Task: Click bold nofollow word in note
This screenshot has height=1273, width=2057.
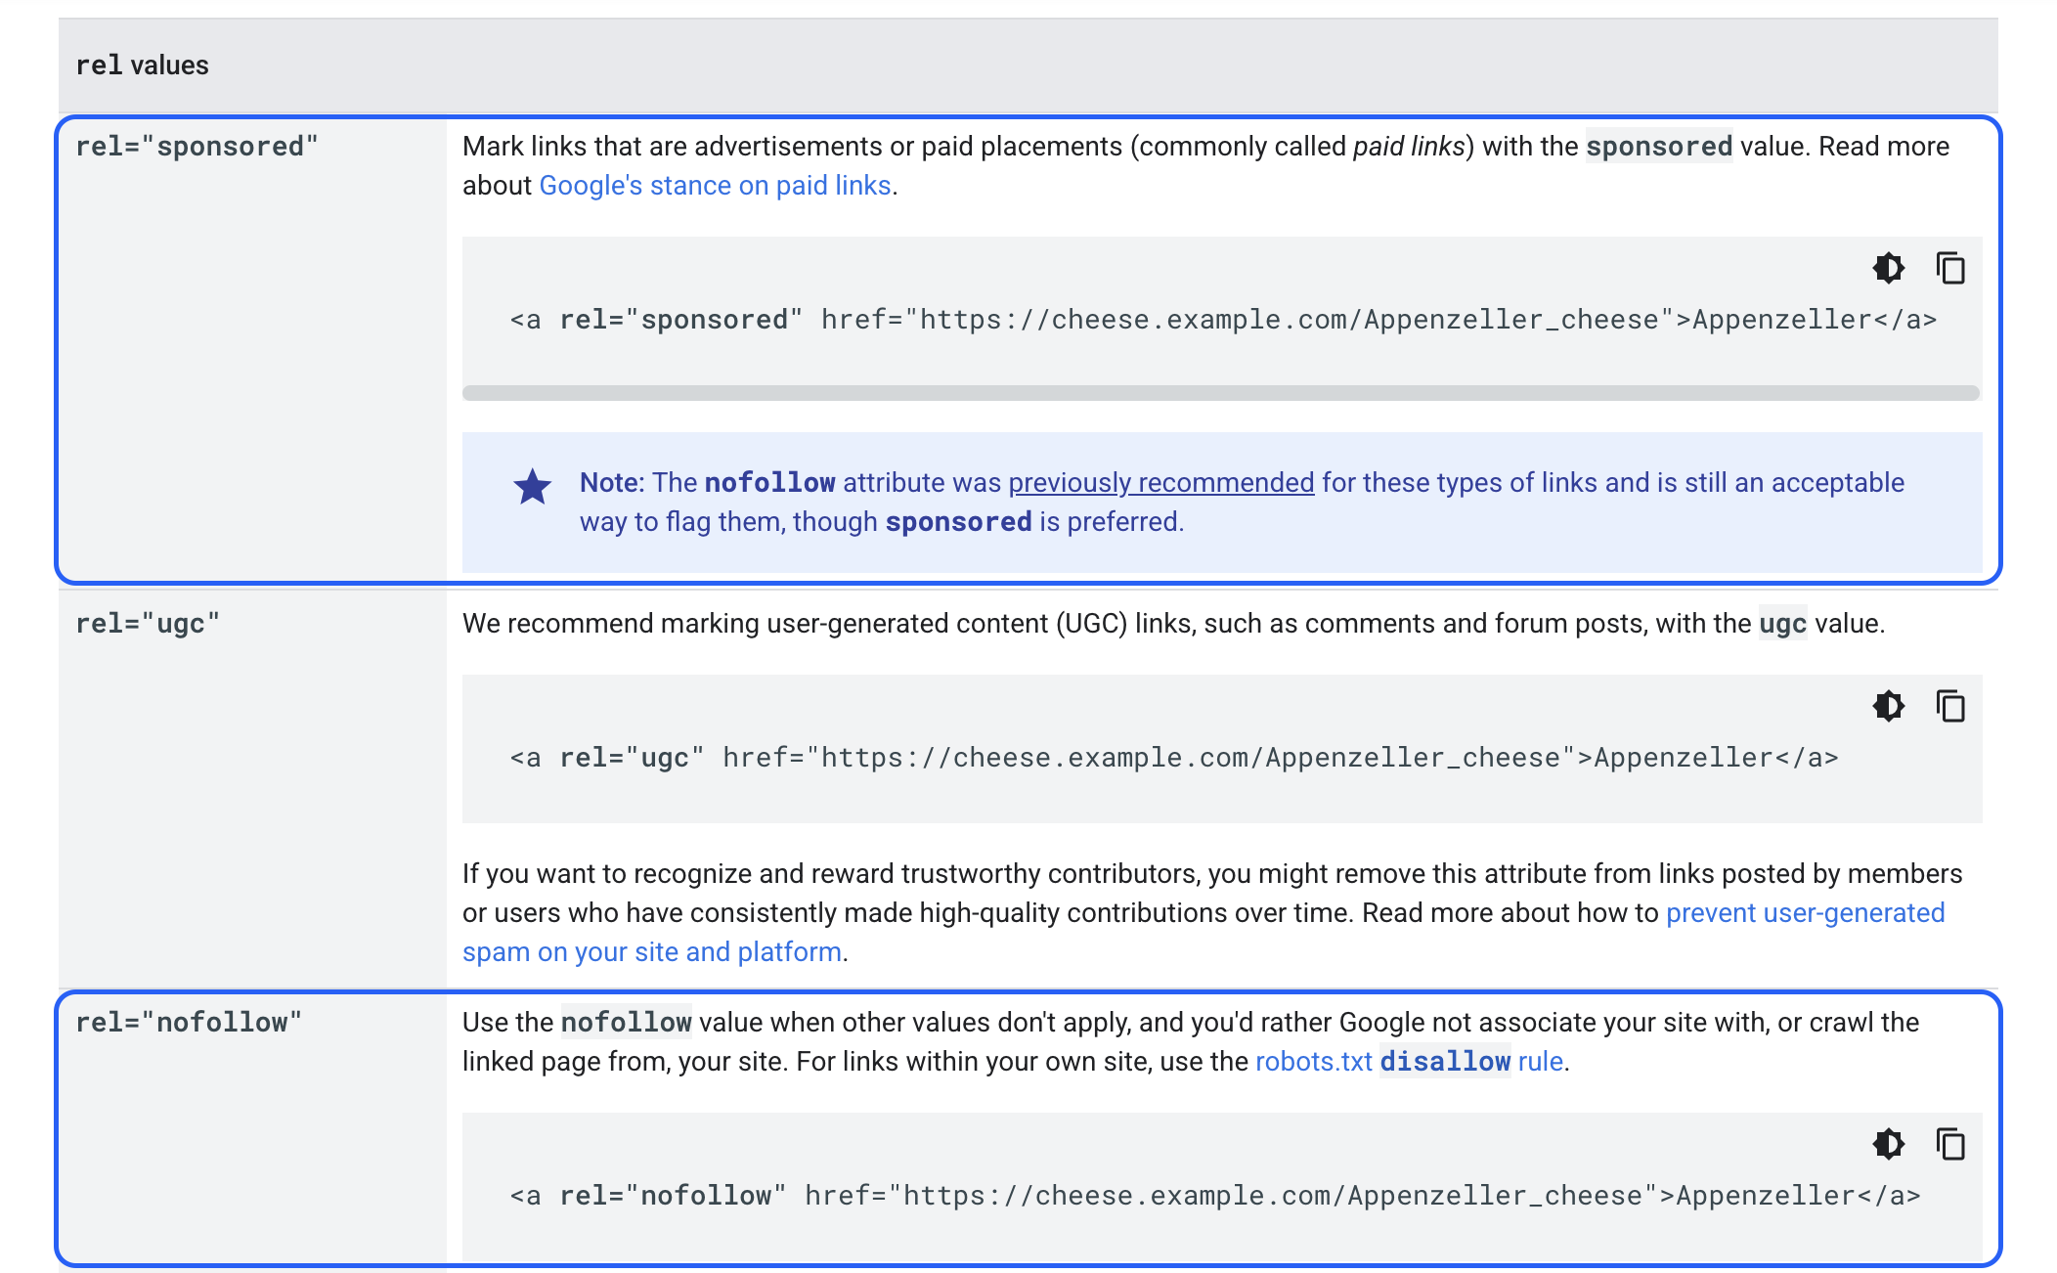Action: pos(769,483)
